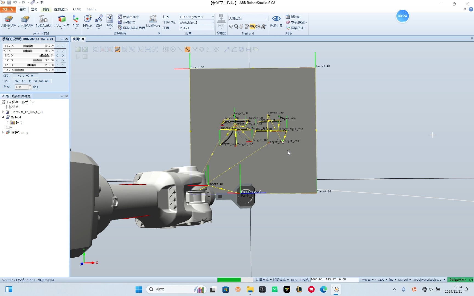Collapse the MyTool tree node

3,117
